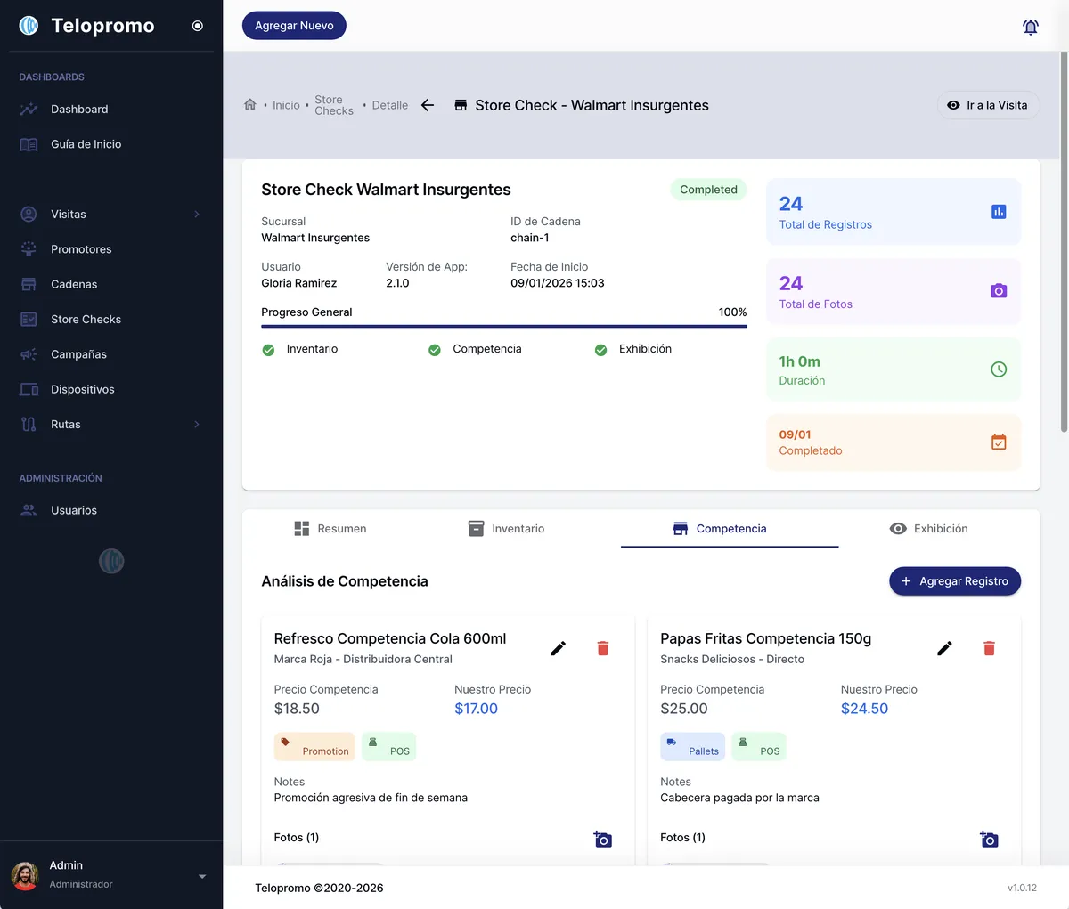This screenshot has height=909, width=1069.
Task: Delete Papas Fritas record via the trash icon
Action: tap(989, 648)
